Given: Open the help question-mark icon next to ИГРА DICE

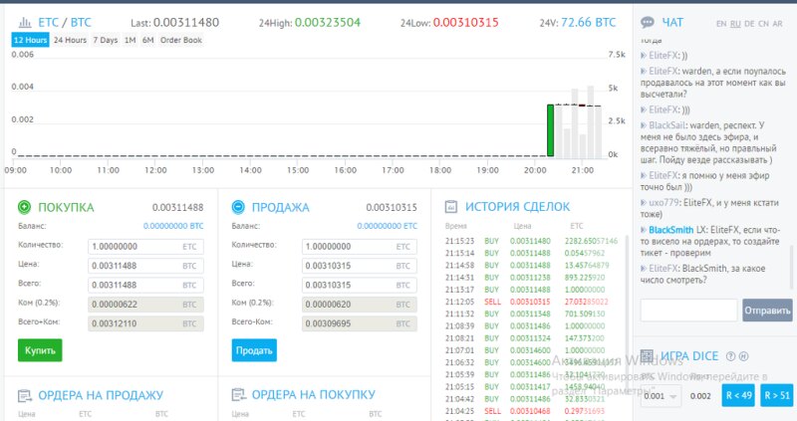Looking at the screenshot, I should click(x=730, y=356).
